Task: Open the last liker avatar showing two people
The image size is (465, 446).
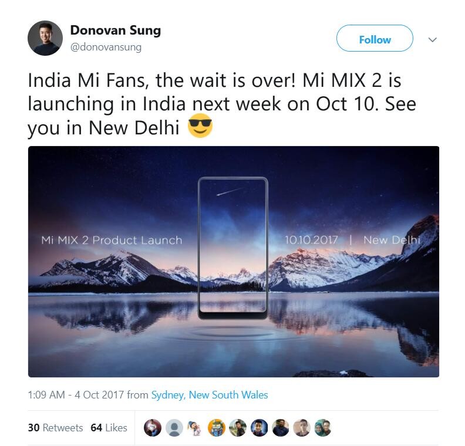Action: coord(323,428)
